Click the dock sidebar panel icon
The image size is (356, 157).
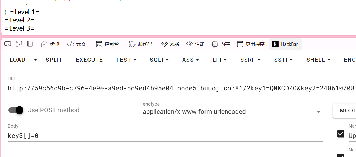pyautogui.click(x=30, y=44)
